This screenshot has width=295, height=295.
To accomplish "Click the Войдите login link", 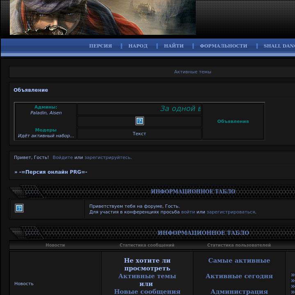I will 63,157.
